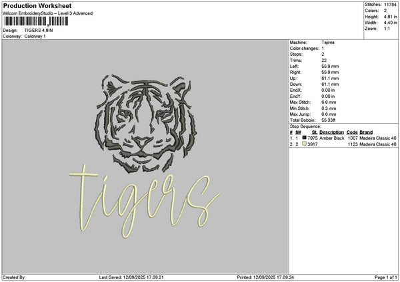Click the Machine value Tajima

point(328,43)
